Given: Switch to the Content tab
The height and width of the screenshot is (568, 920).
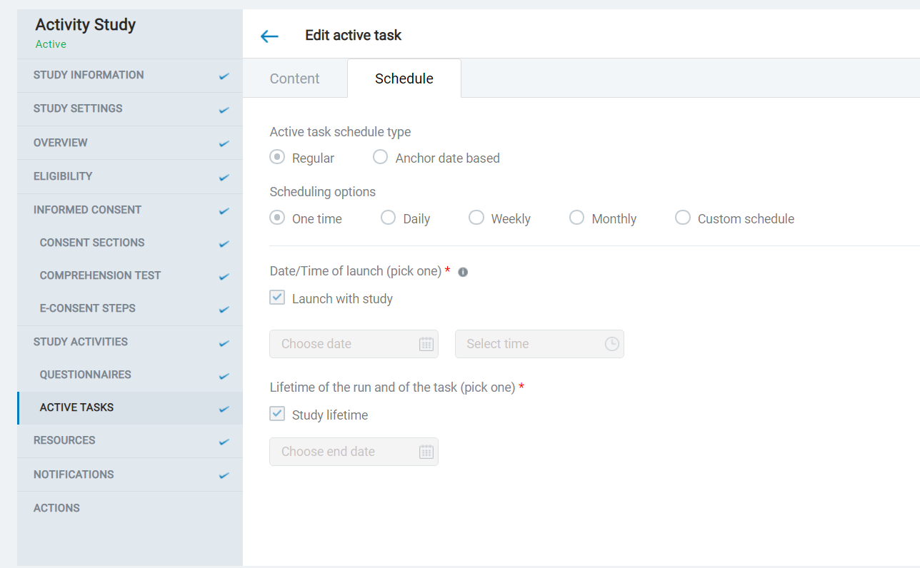Looking at the screenshot, I should (x=294, y=78).
